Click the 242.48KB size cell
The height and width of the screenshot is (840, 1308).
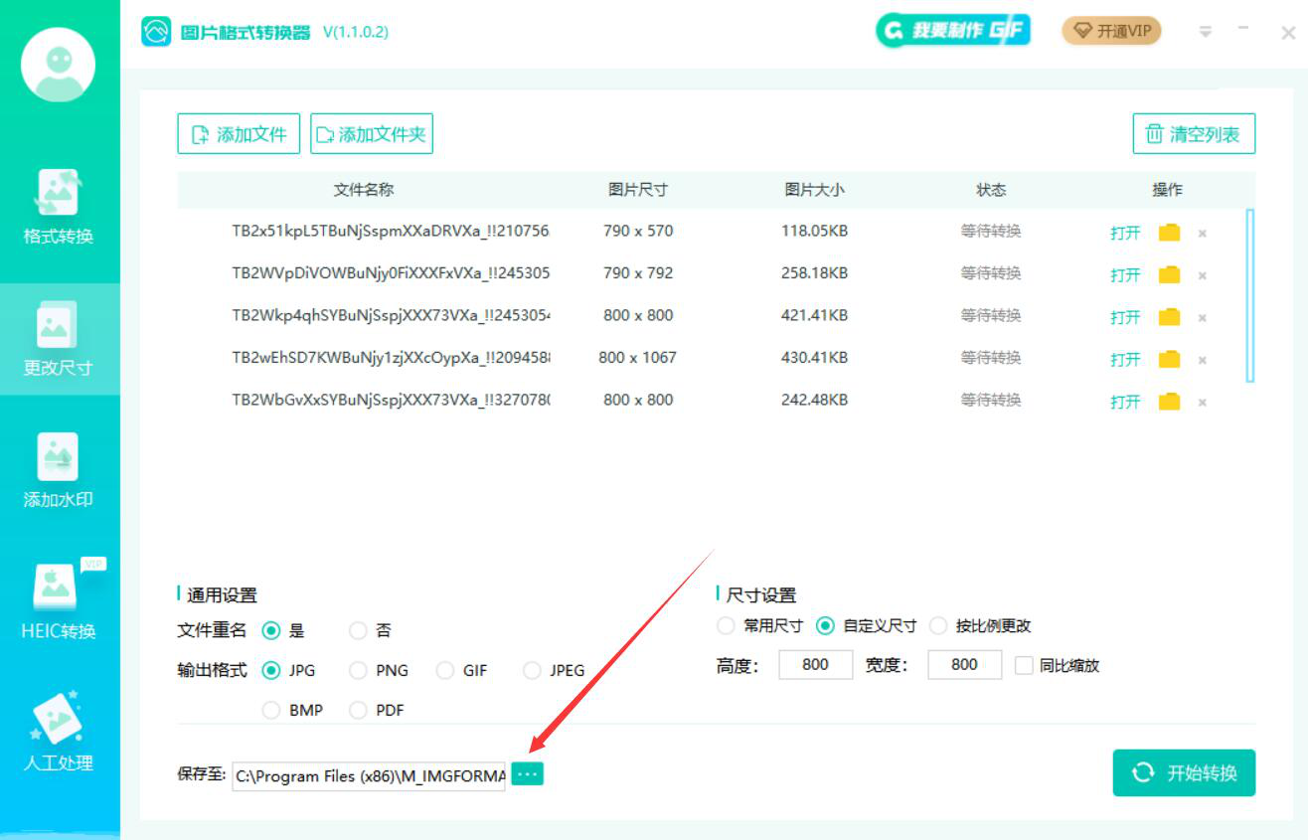coord(815,400)
